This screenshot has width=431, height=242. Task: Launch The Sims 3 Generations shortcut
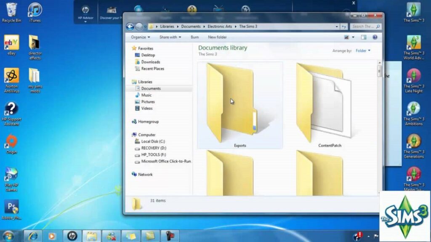(414, 146)
